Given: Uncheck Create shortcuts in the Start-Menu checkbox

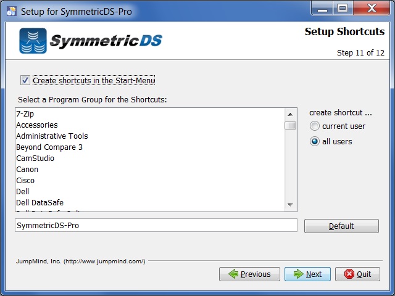Looking at the screenshot, I should point(25,81).
